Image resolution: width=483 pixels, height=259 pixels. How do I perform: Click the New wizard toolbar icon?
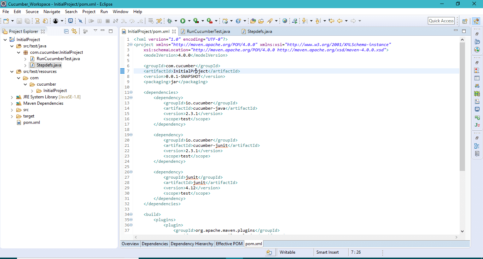pyautogui.click(x=6, y=21)
